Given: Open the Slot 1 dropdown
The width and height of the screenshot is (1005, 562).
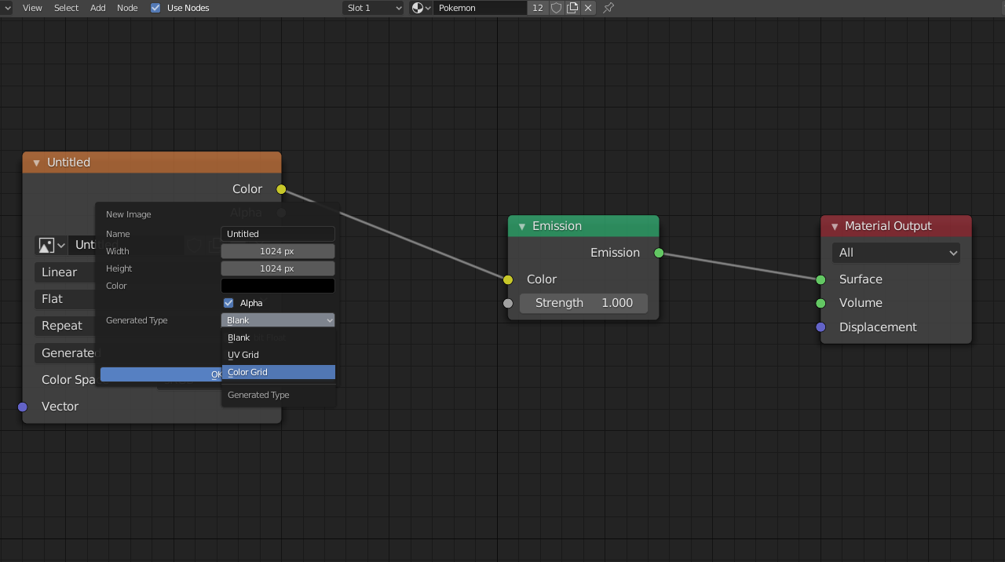Looking at the screenshot, I should click(374, 8).
